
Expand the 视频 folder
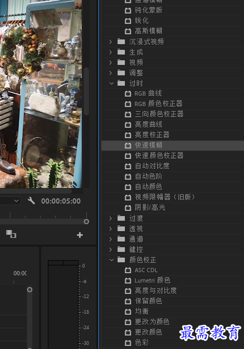111,62
